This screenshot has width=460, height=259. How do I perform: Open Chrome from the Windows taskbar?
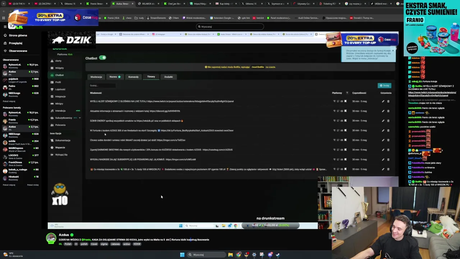[239, 255]
